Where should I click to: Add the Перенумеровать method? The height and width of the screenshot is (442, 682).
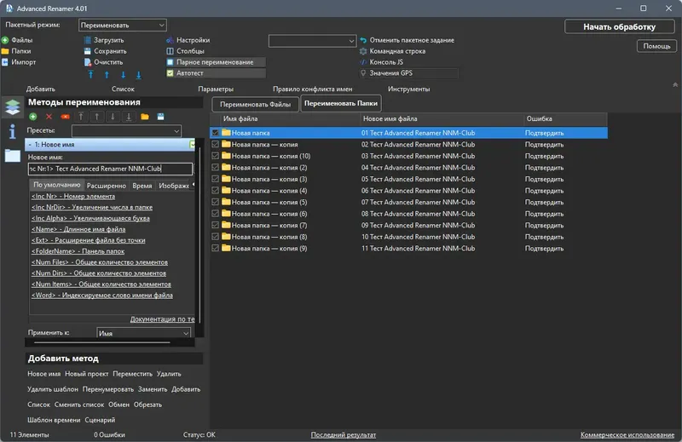(108, 389)
